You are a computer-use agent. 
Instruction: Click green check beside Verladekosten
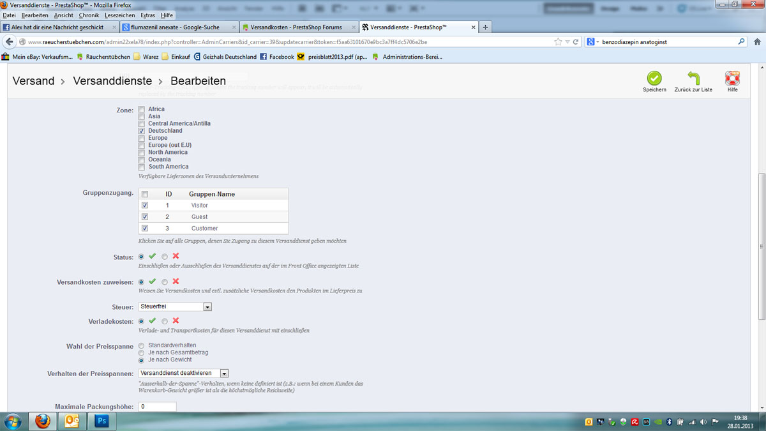[x=152, y=321]
